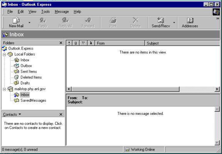Screen dimensions: 222x154
Task: Select Outlook Express root in folder tree
Action: coord(21,48)
